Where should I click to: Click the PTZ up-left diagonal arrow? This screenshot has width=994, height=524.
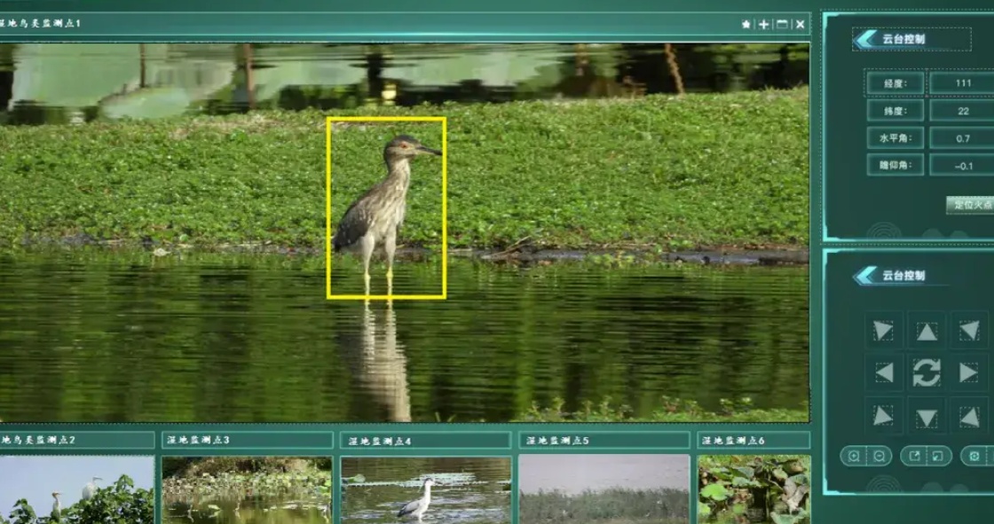pyautogui.click(x=883, y=331)
